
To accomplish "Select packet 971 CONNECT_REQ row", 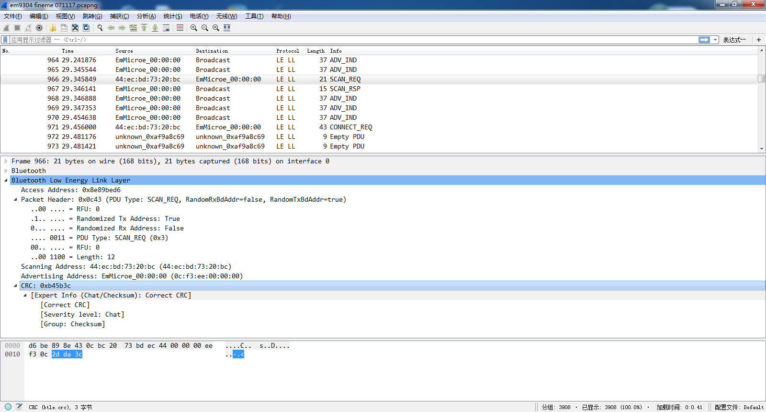I will 379,127.
